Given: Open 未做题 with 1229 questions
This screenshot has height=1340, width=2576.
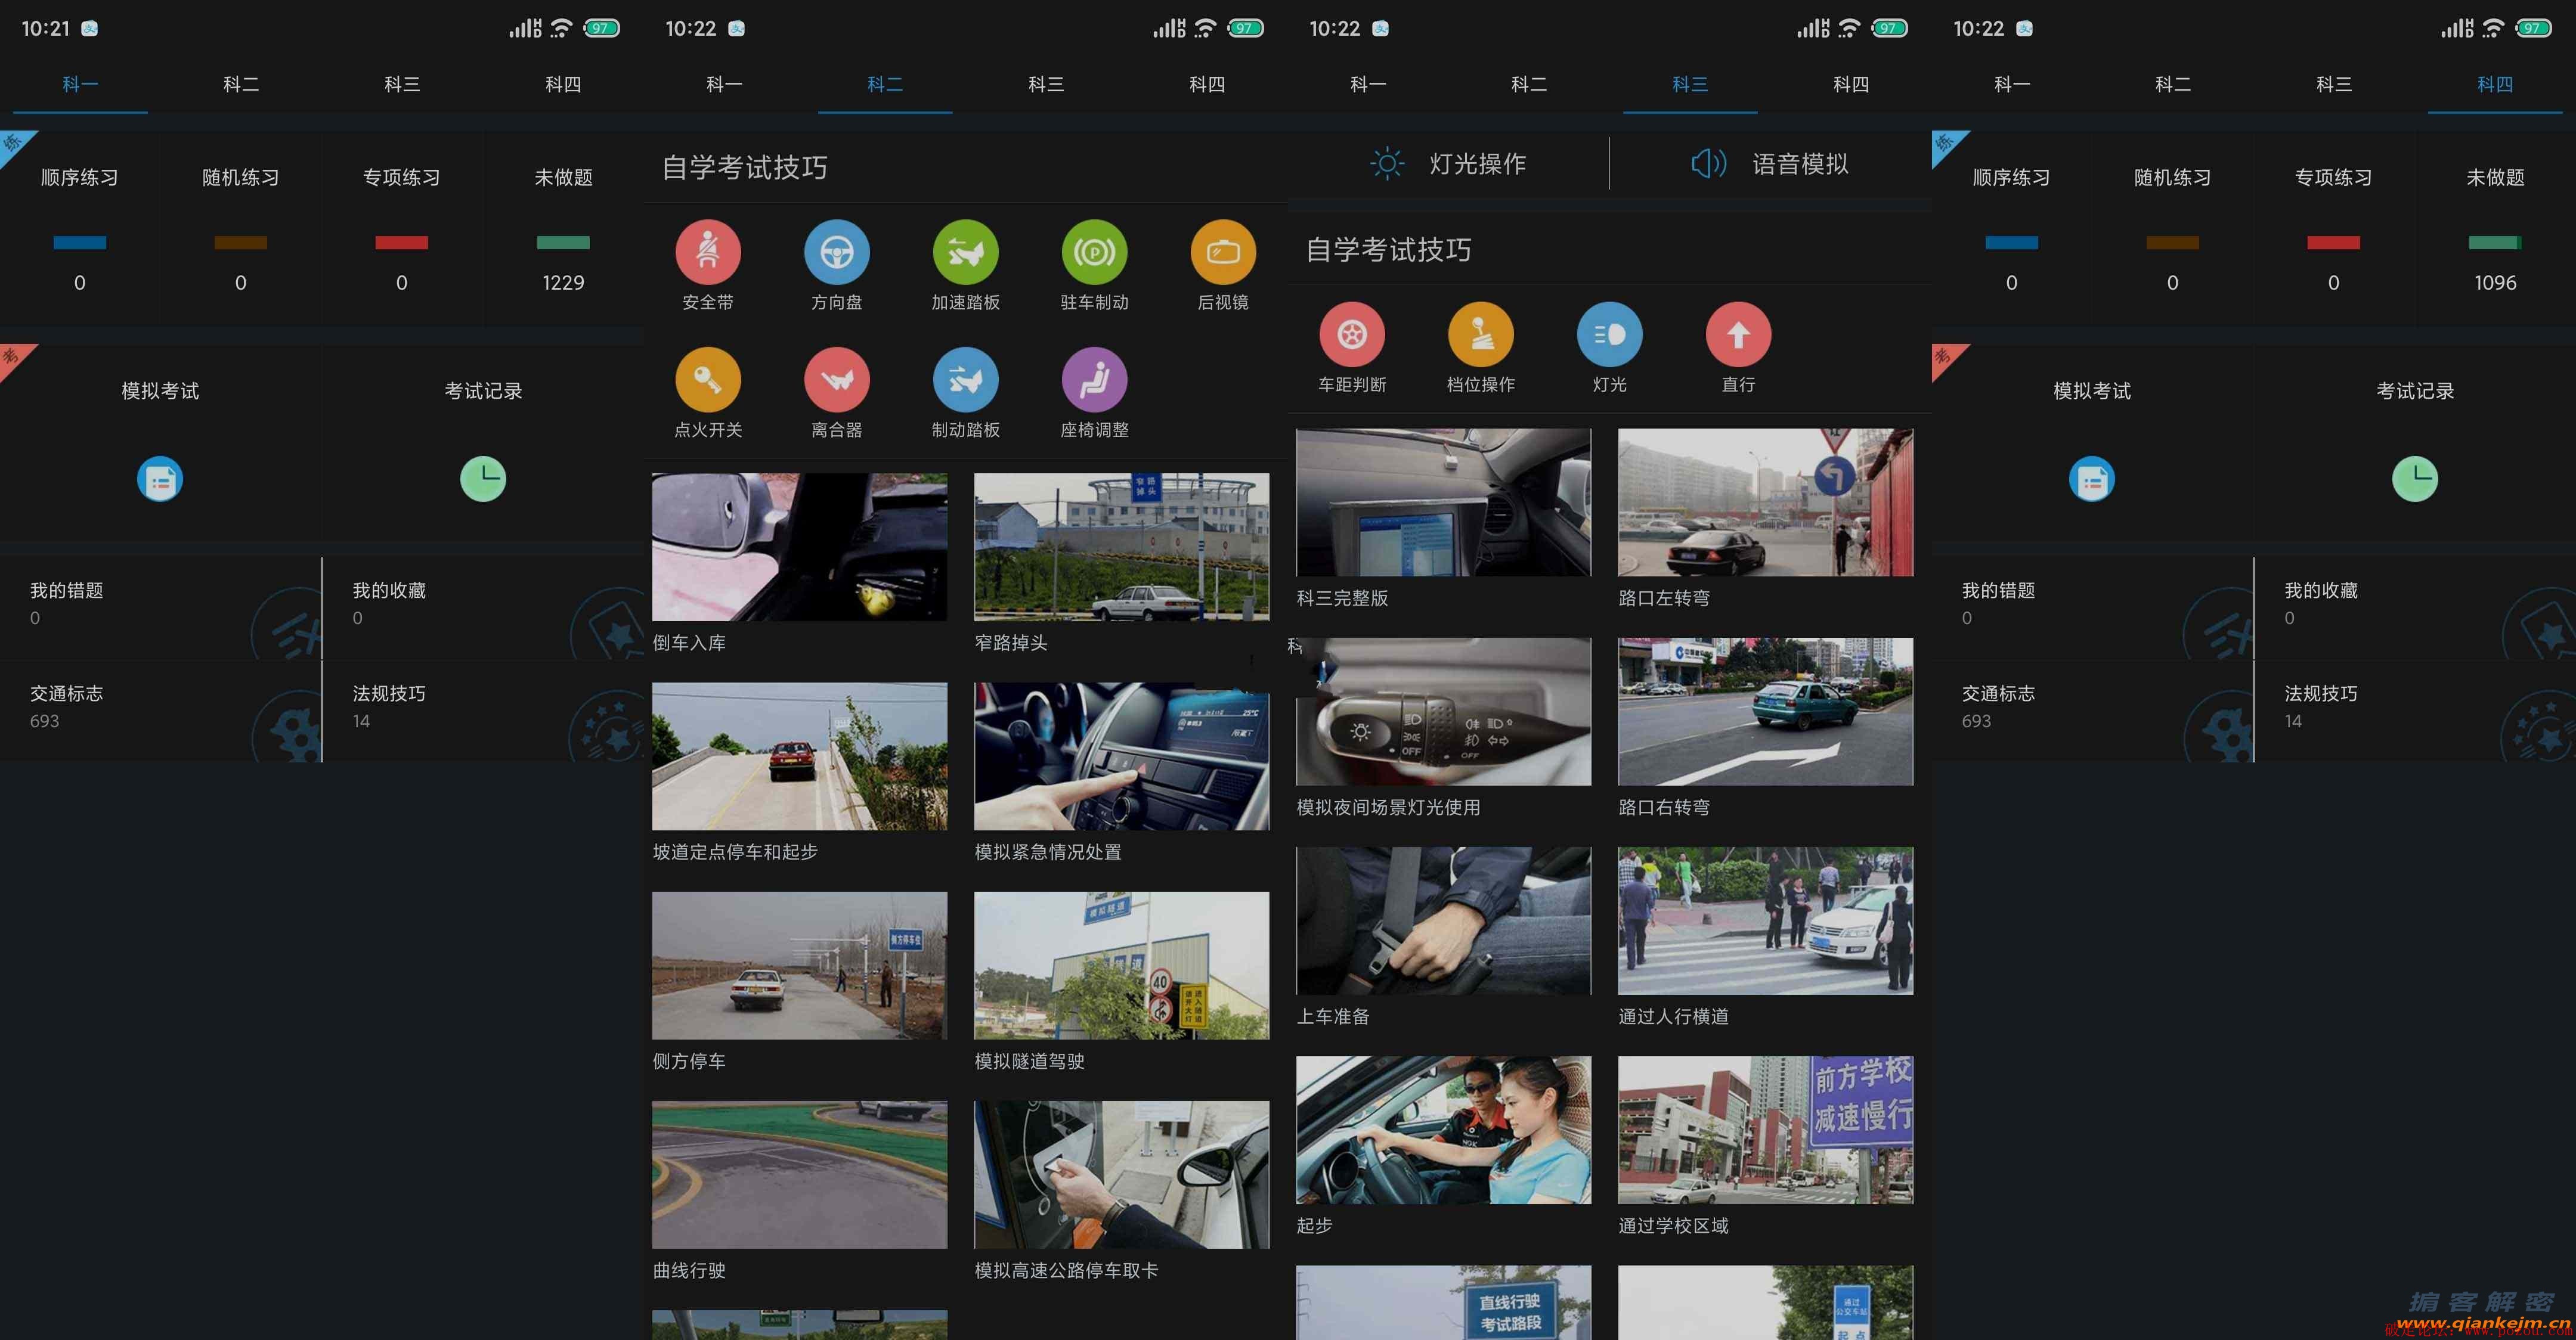Looking at the screenshot, I should (x=563, y=228).
